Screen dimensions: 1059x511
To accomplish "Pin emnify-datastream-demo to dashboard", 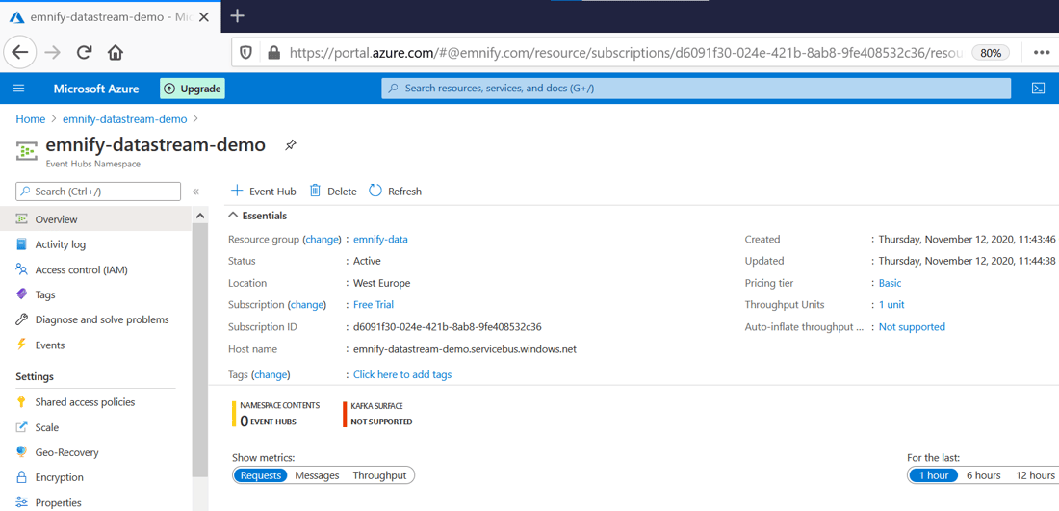I will [291, 145].
